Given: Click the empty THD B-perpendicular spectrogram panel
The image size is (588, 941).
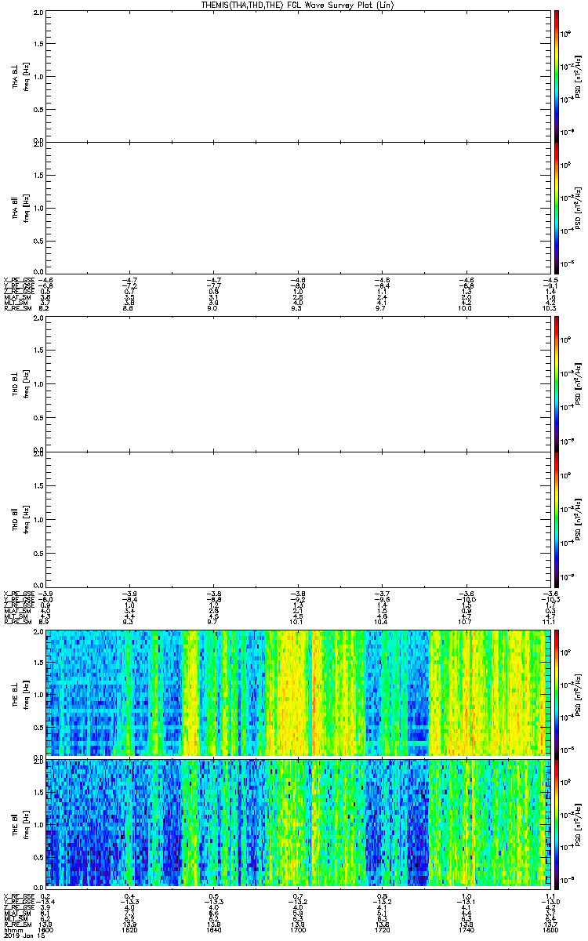Looking at the screenshot, I should 297,384.
